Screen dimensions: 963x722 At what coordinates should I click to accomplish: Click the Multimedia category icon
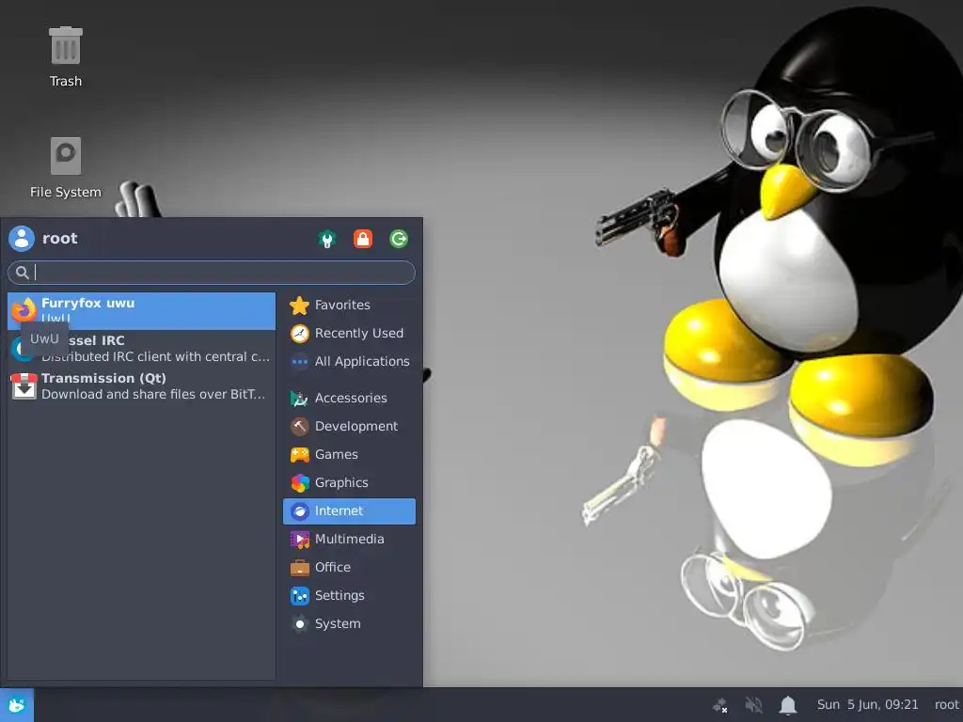(300, 540)
